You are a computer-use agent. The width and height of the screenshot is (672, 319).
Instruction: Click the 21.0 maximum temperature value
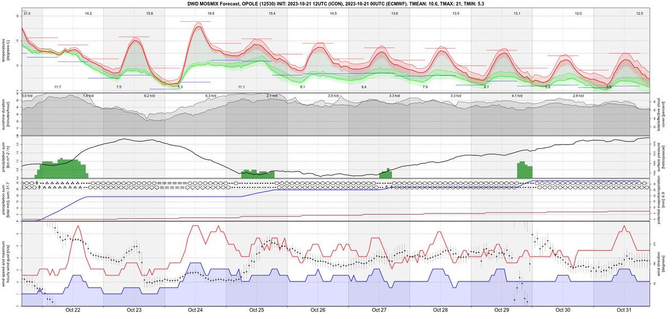(x=27, y=13)
